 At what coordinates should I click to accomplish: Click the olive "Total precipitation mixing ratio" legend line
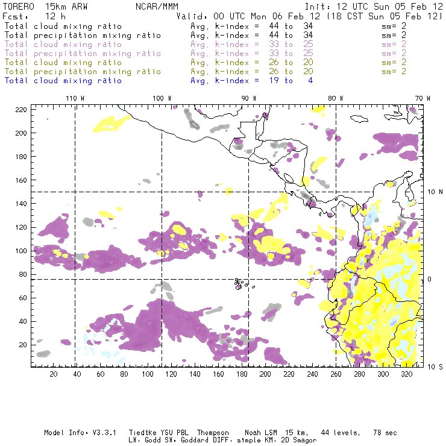[83, 71]
